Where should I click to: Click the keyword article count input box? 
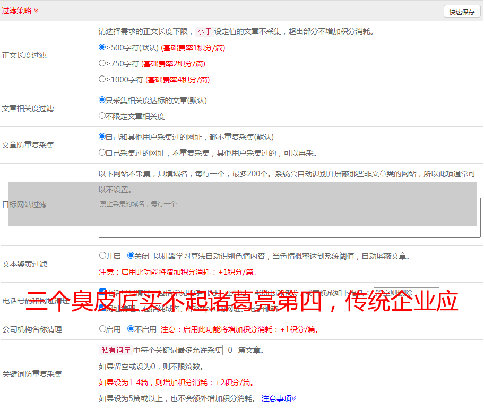(230, 350)
